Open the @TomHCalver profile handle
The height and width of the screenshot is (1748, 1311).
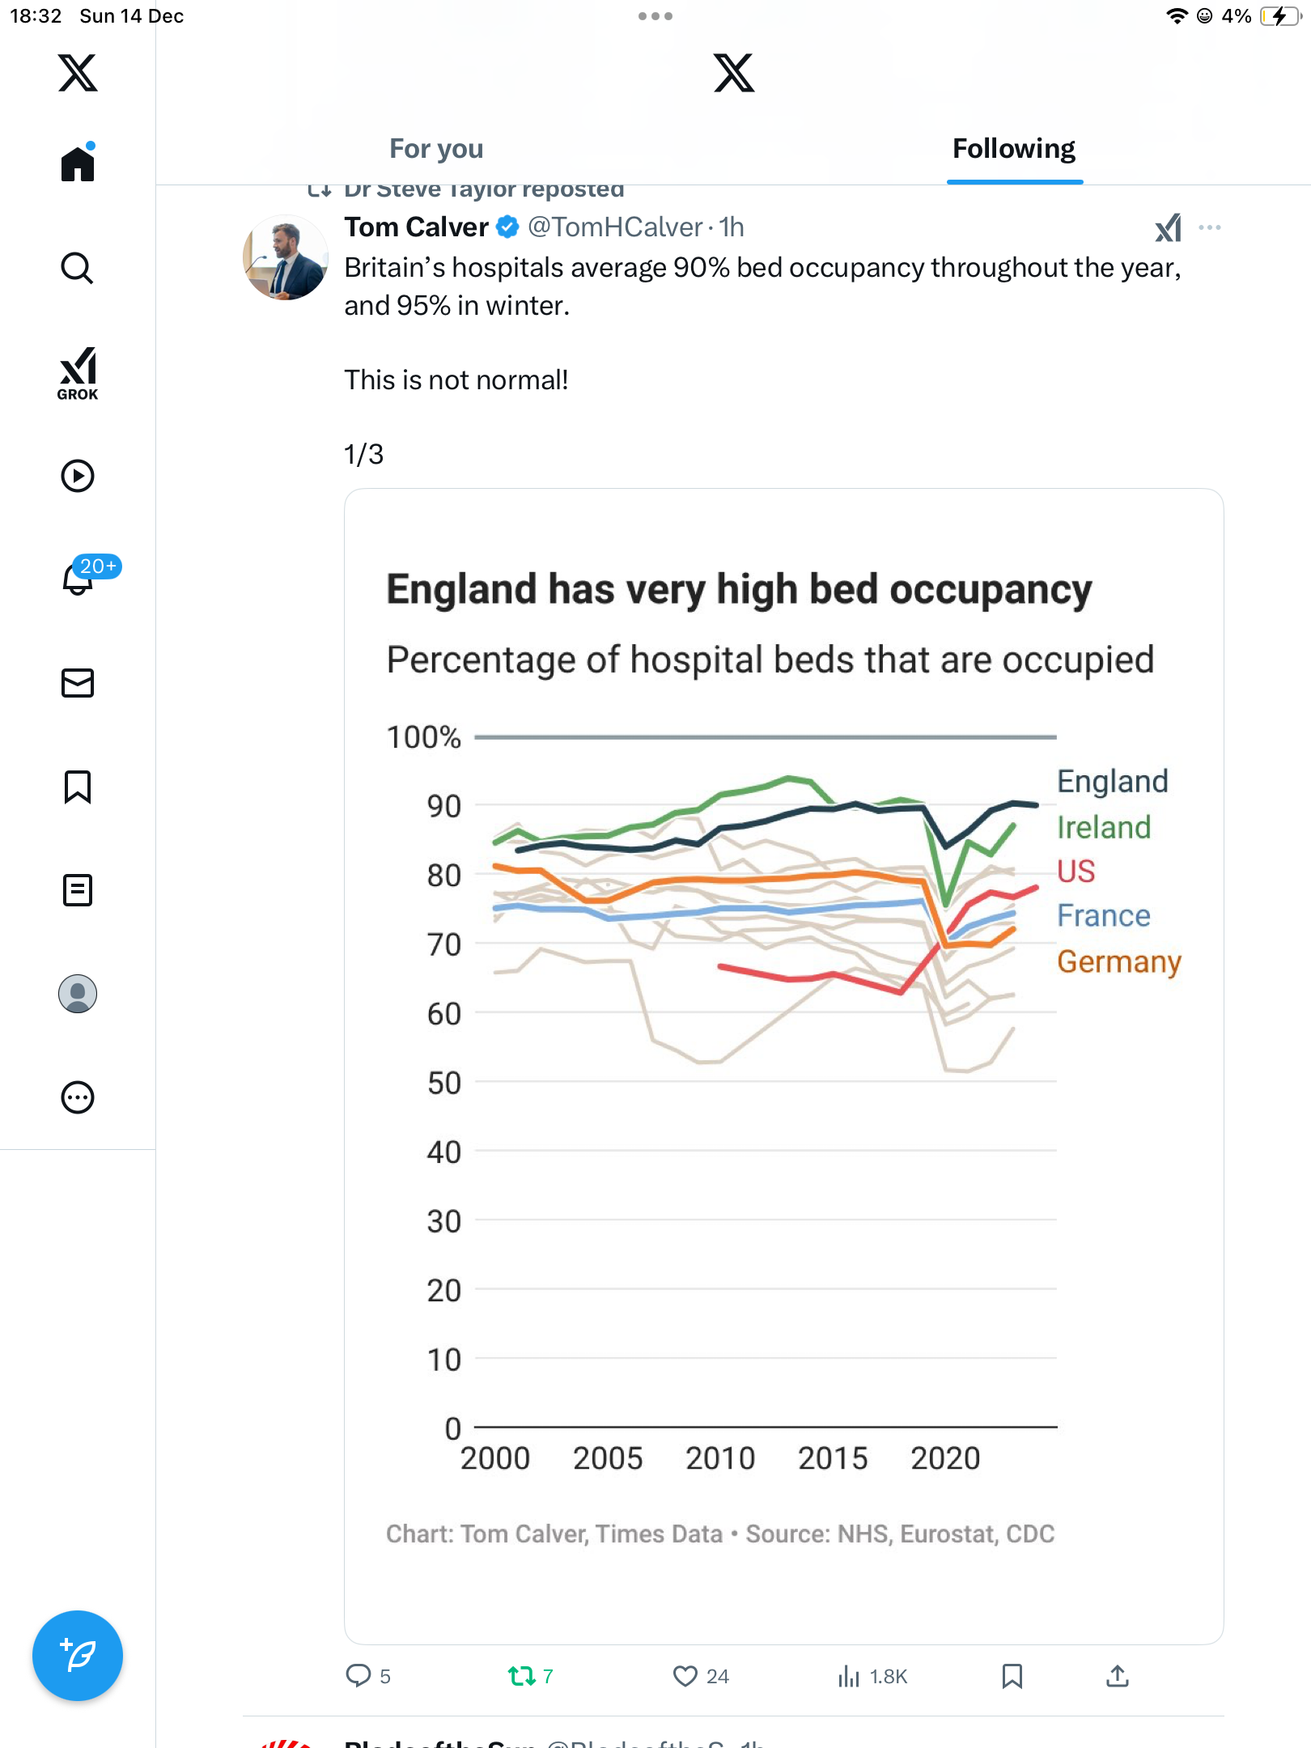[x=615, y=227]
